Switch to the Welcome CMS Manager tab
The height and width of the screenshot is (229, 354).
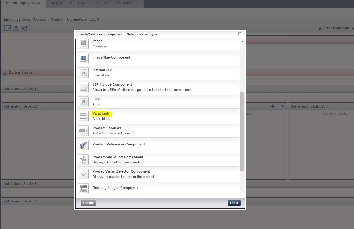click(118, 4)
